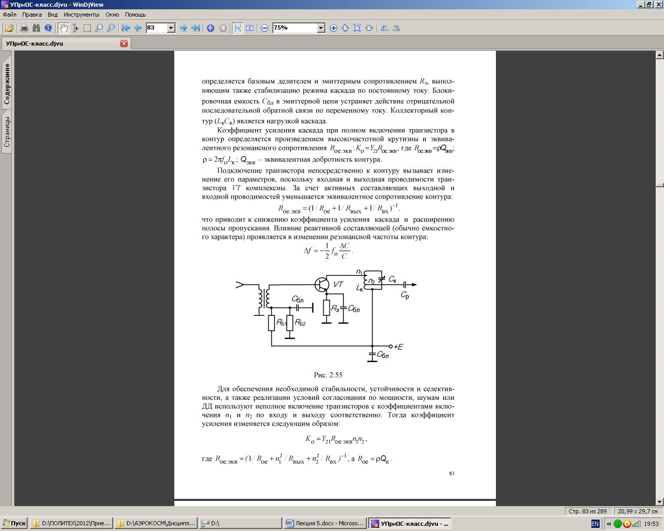Go to the next page

(184, 28)
